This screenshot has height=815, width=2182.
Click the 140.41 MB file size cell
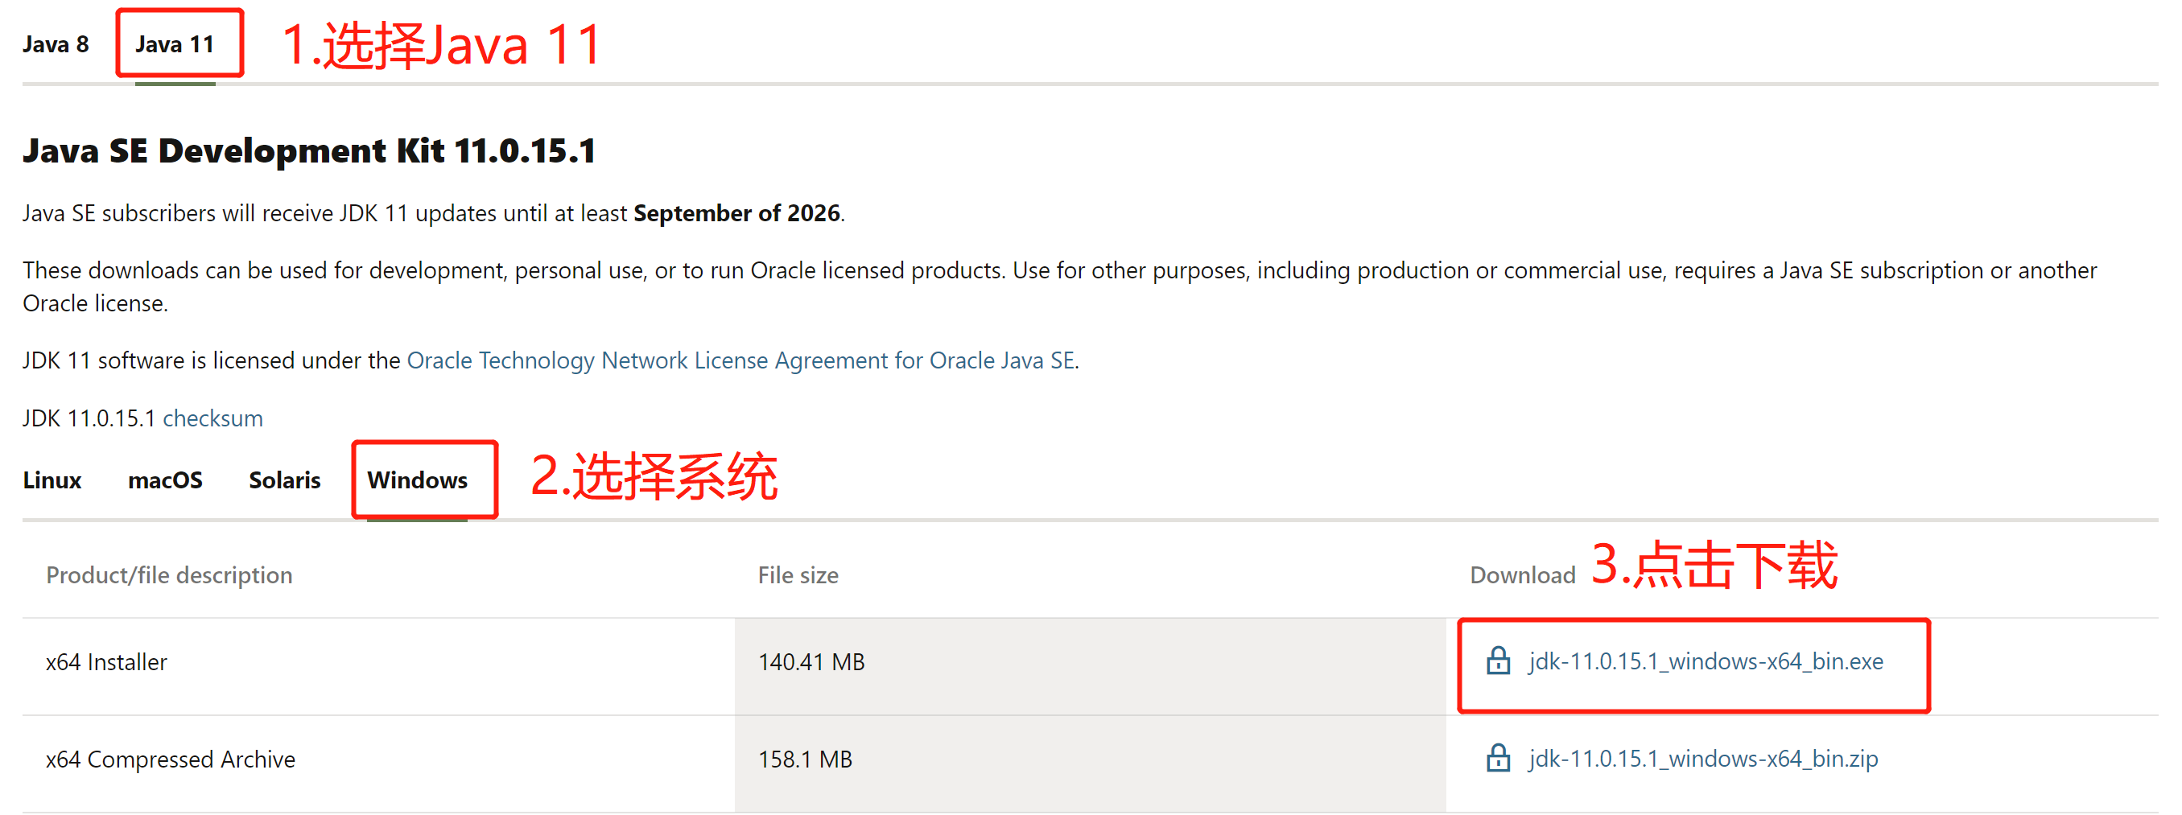point(811,662)
